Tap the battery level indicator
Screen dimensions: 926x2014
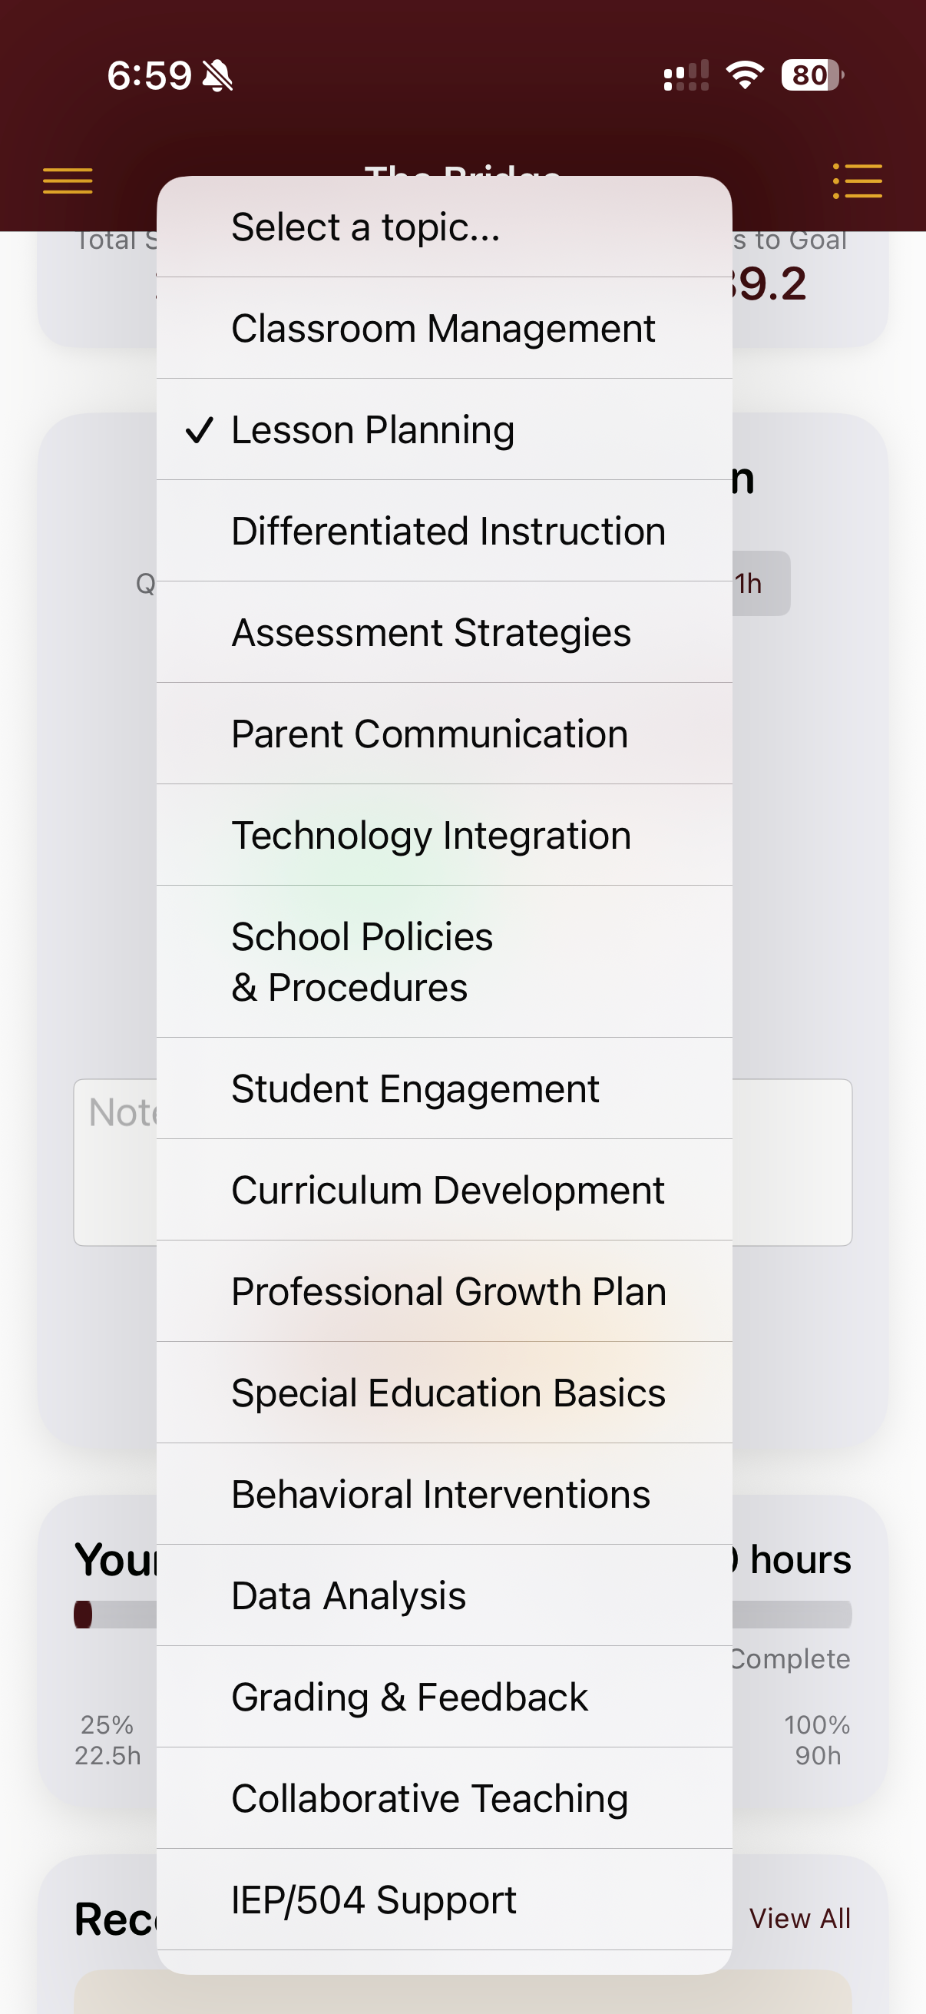(x=811, y=75)
